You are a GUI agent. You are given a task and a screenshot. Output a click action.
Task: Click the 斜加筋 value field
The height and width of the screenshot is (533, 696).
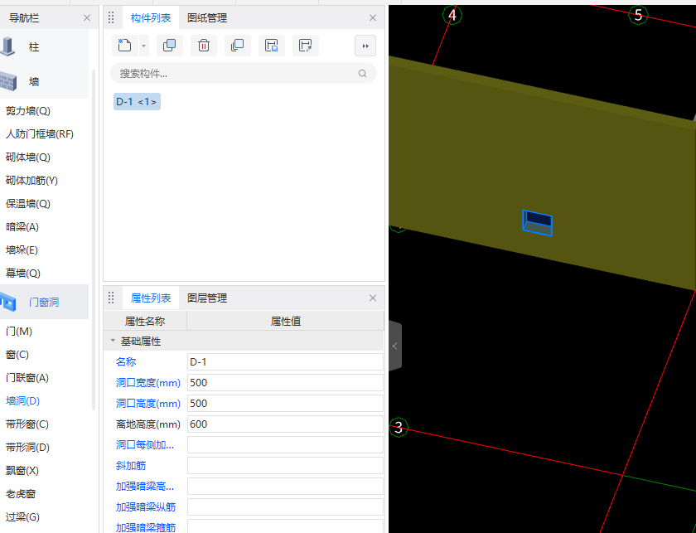(285, 466)
